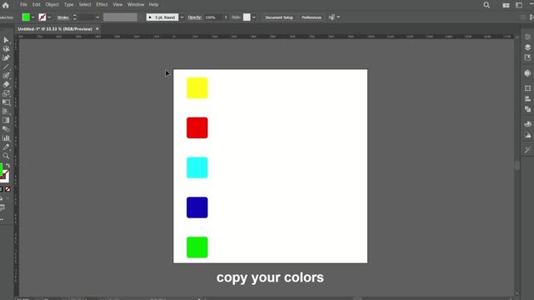
Task: Select the Free Transform tool
Action: (6, 102)
